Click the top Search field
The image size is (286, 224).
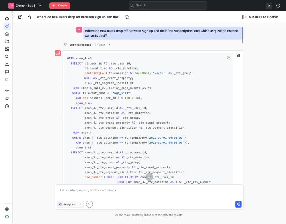click(168, 5)
